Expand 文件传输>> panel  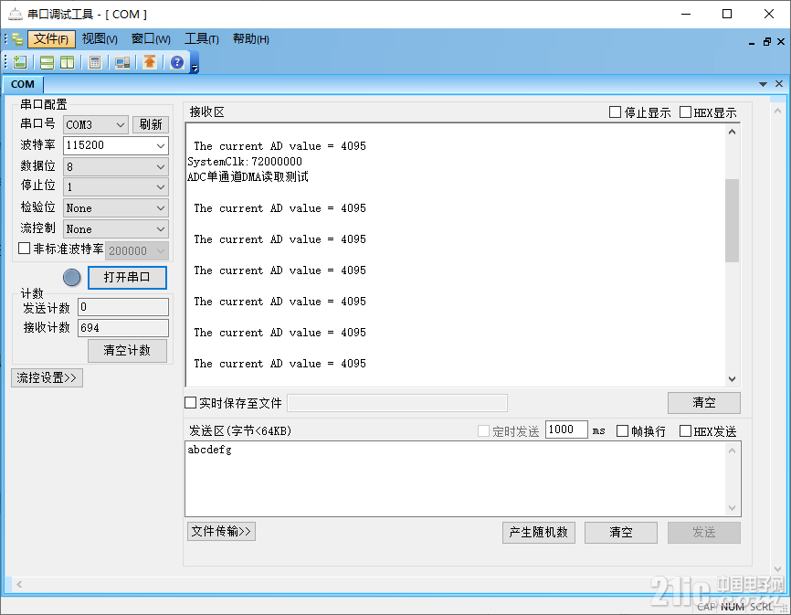(x=221, y=531)
